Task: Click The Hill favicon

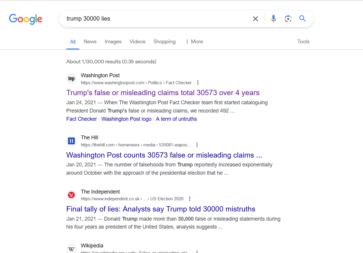Action: [x=71, y=141]
